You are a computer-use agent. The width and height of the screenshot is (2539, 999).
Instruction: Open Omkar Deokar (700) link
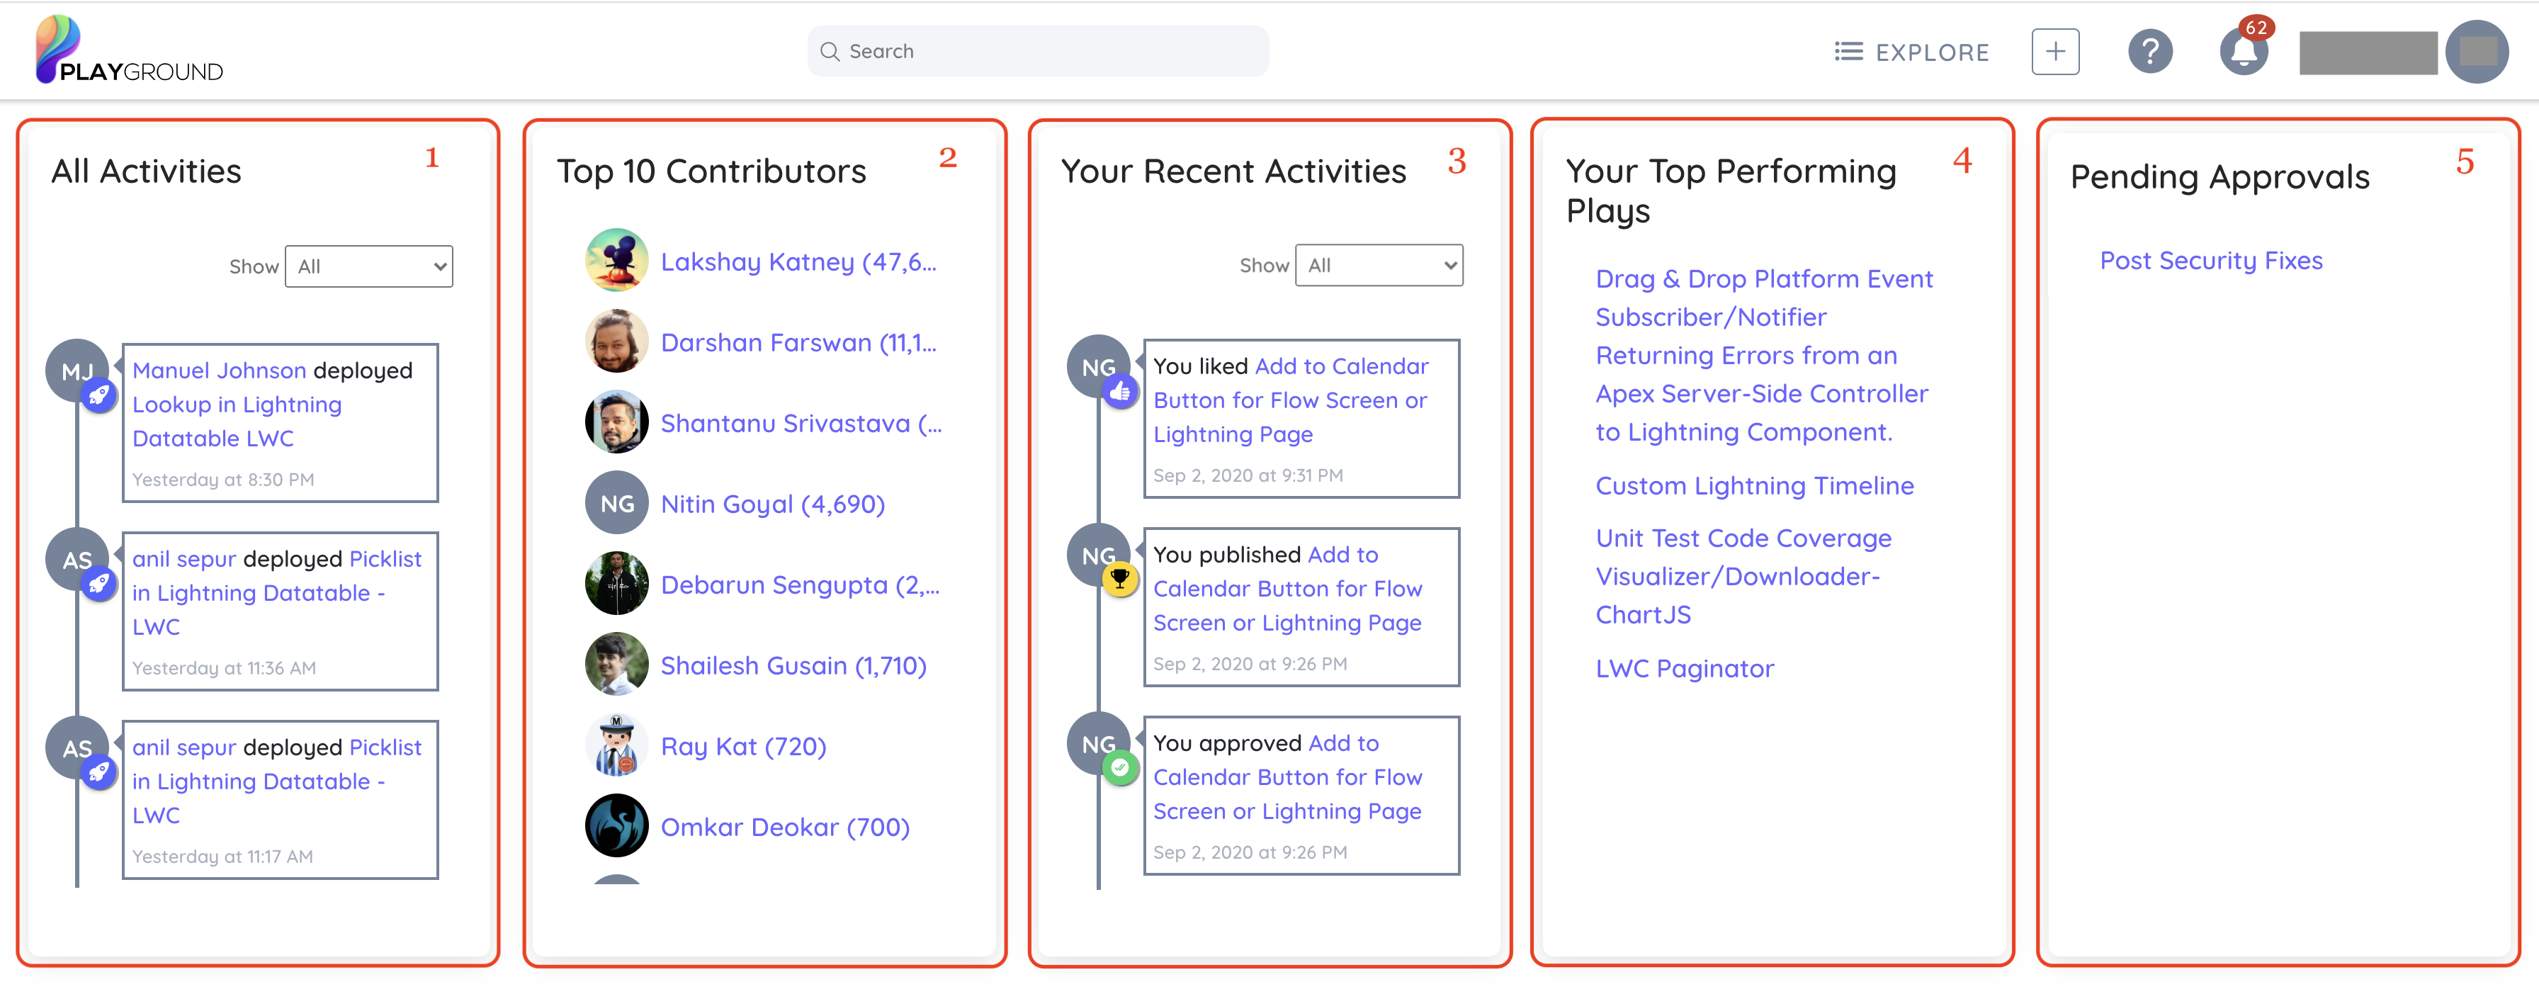point(784,828)
